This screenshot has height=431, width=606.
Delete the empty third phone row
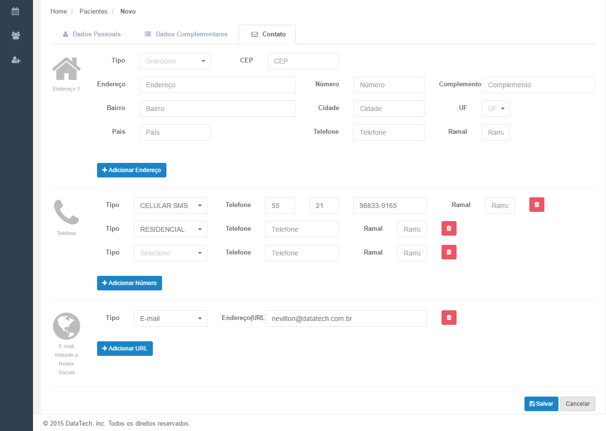[x=449, y=252]
